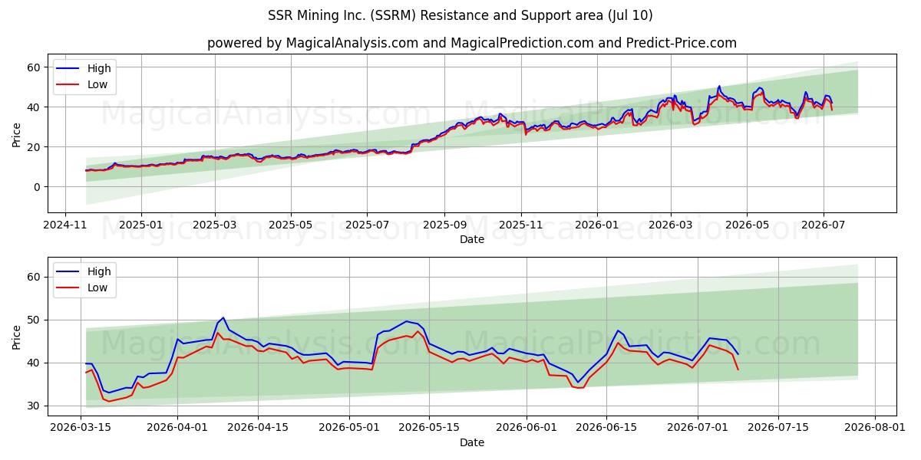This screenshot has height=460, width=921.
Task: Click the '2026-05' x-axis label in the top chart
Action: coord(747,225)
